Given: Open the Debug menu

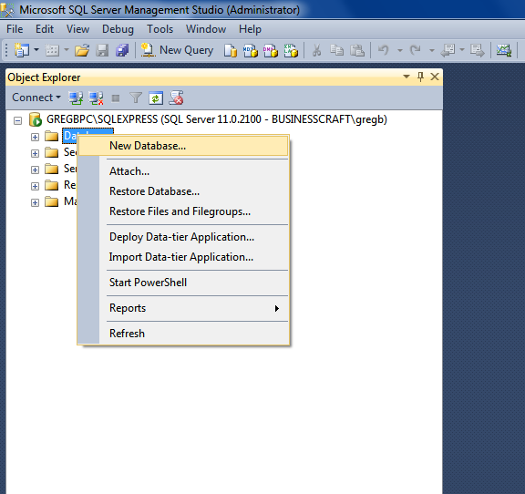Looking at the screenshot, I should 118,29.
